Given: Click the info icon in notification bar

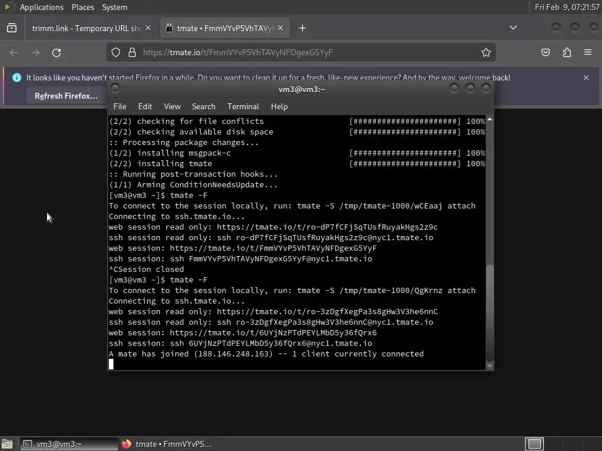Looking at the screenshot, I should point(16,78).
